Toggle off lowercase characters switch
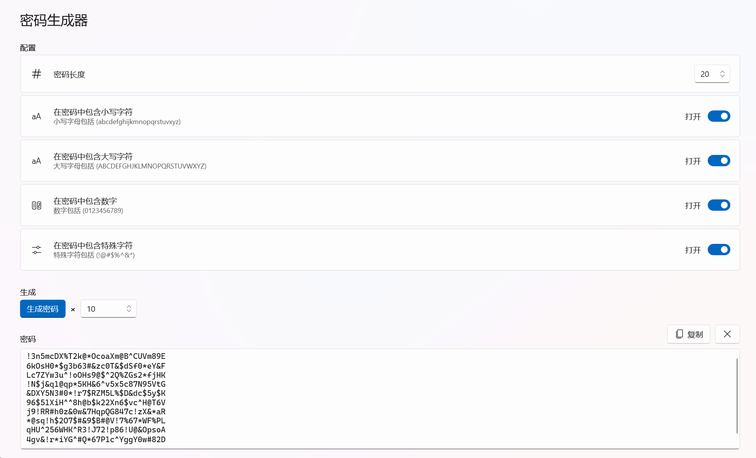 tap(719, 116)
